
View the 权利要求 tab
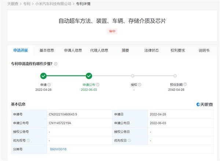pyautogui.click(x=177, y=50)
